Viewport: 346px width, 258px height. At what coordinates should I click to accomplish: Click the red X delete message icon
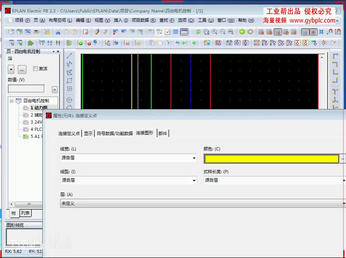pos(127,43)
